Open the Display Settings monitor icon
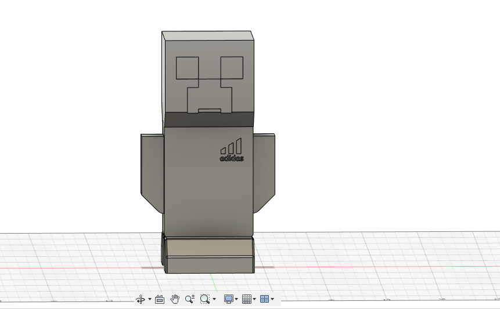This screenshot has height=309, width=500. 229,299
